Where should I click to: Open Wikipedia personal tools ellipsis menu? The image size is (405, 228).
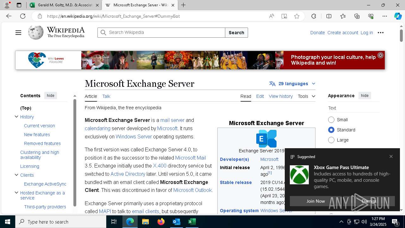click(381, 33)
